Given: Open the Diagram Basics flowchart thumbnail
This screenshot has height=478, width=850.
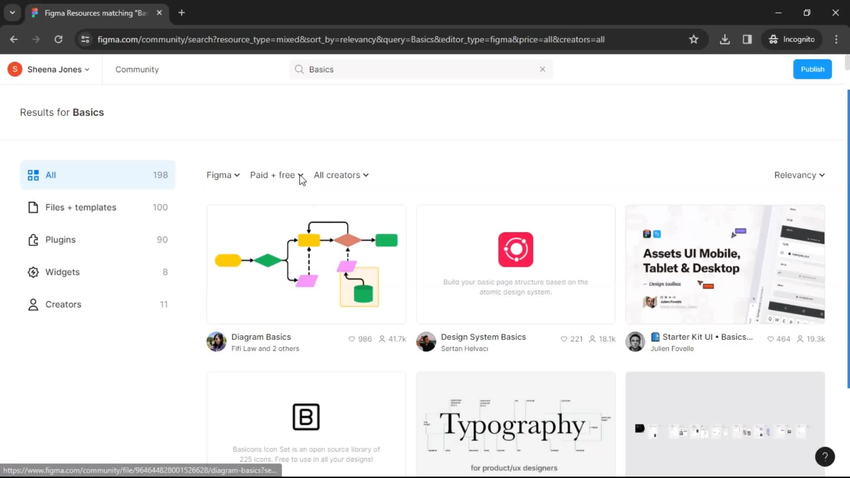Looking at the screenshot, I should click(x=306, y=264).
